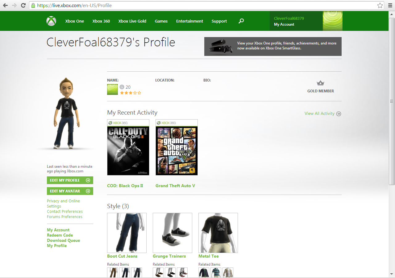Click the arrow icon beside View All Activity
The image size is (395, 278).
(339, 114)
